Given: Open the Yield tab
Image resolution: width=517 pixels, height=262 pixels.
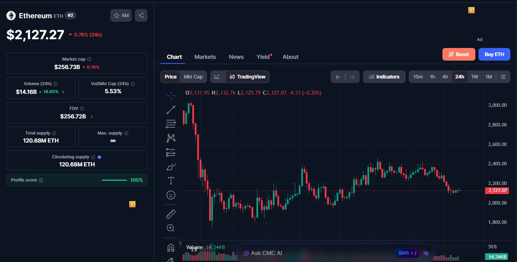Looking at the screenshot, I should coord(263,57).
